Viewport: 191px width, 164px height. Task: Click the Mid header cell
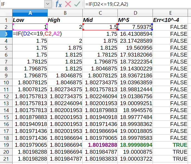pos(100,20)
